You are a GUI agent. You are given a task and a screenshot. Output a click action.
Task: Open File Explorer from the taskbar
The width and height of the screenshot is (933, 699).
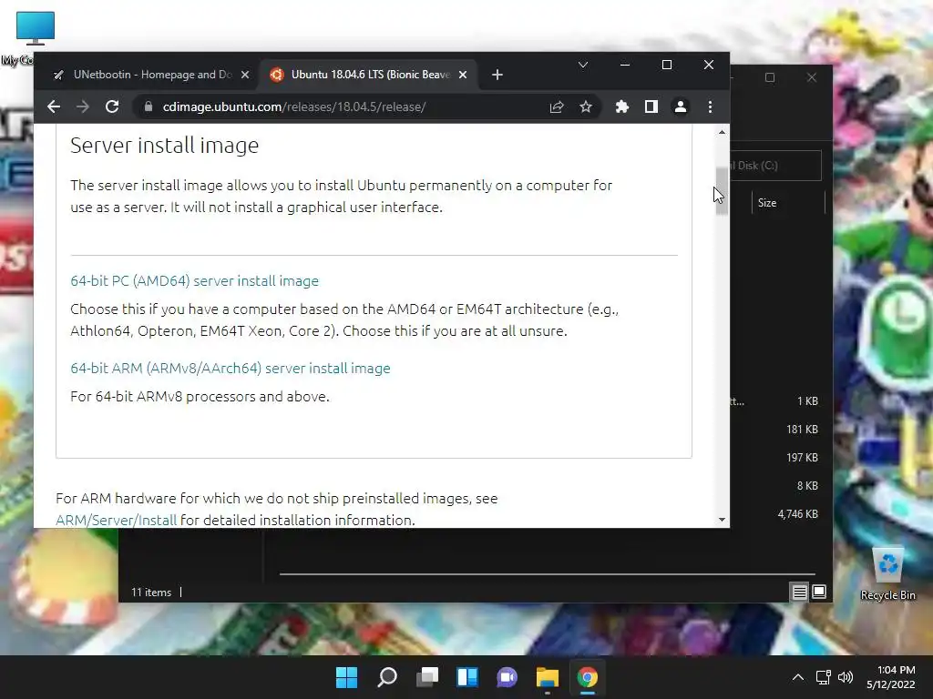tap(548, 677)
